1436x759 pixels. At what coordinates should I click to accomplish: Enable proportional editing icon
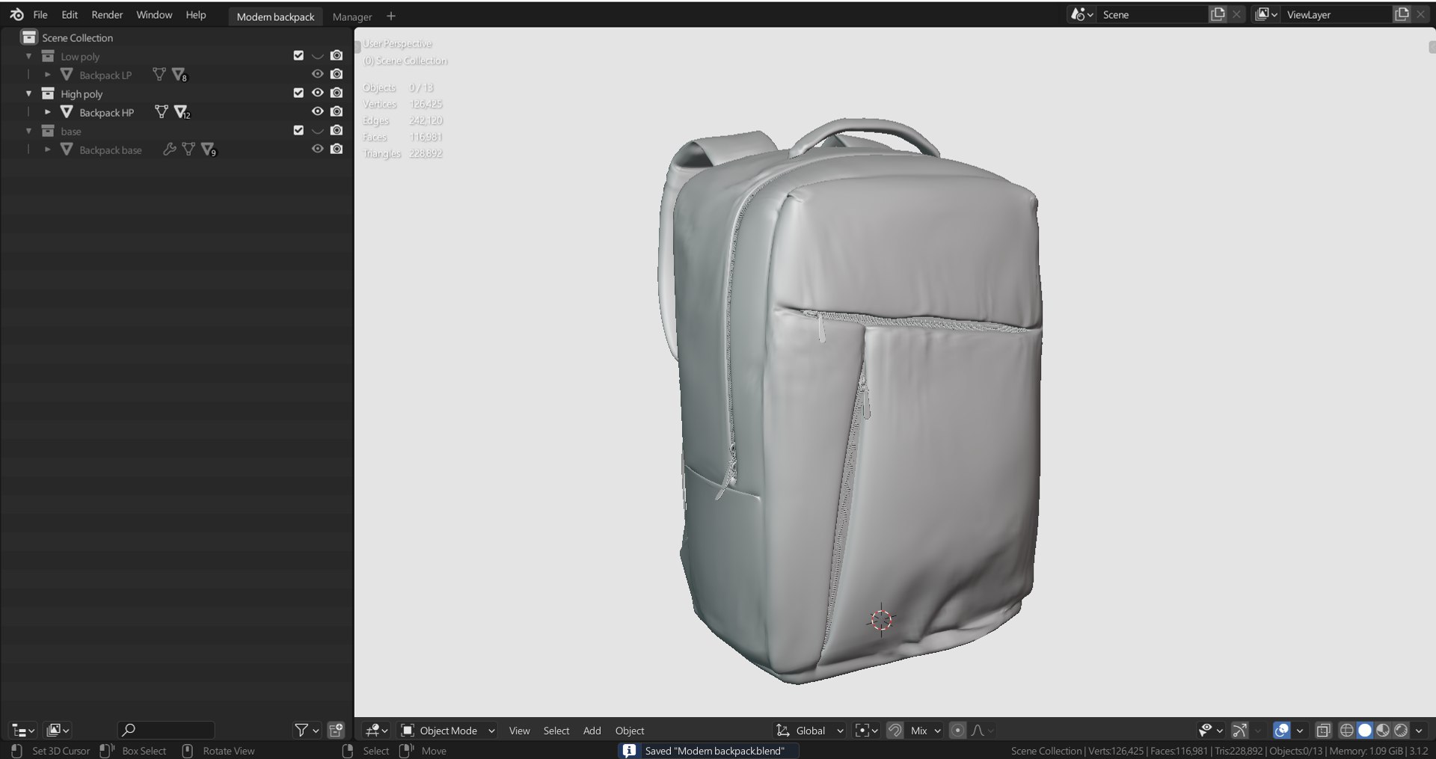(x=957, y=730)
